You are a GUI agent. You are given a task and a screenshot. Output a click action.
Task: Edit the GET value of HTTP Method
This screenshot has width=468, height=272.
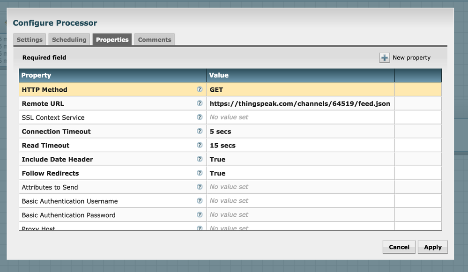(x=301, y=89)
